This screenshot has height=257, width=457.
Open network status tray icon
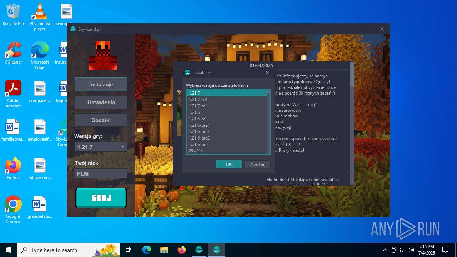coord(402,250)
